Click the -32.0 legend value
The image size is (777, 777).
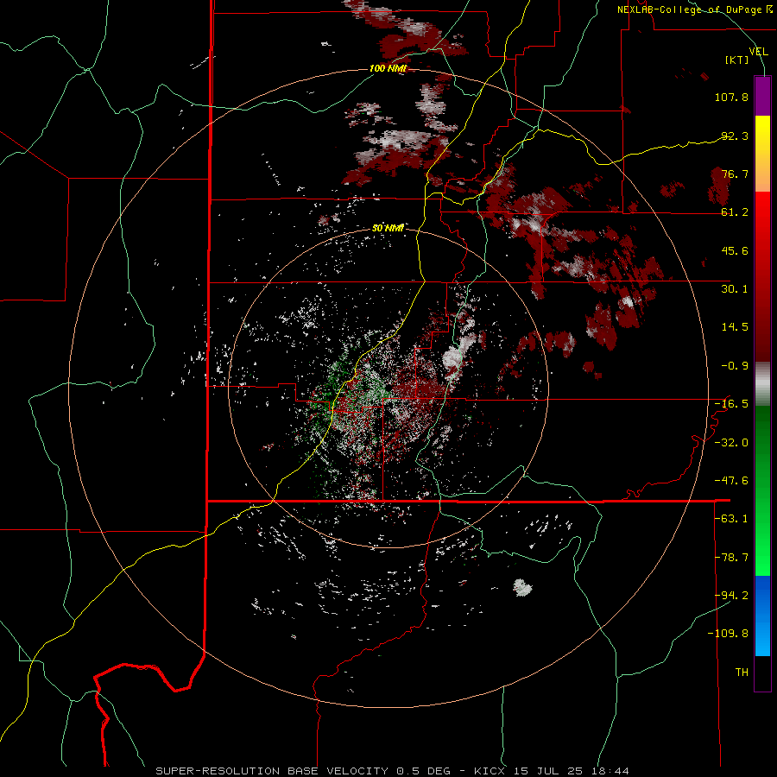(x=731, y=443)
